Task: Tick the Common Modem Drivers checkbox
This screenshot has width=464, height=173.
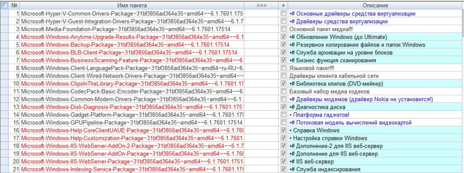Action: [283, 99]
